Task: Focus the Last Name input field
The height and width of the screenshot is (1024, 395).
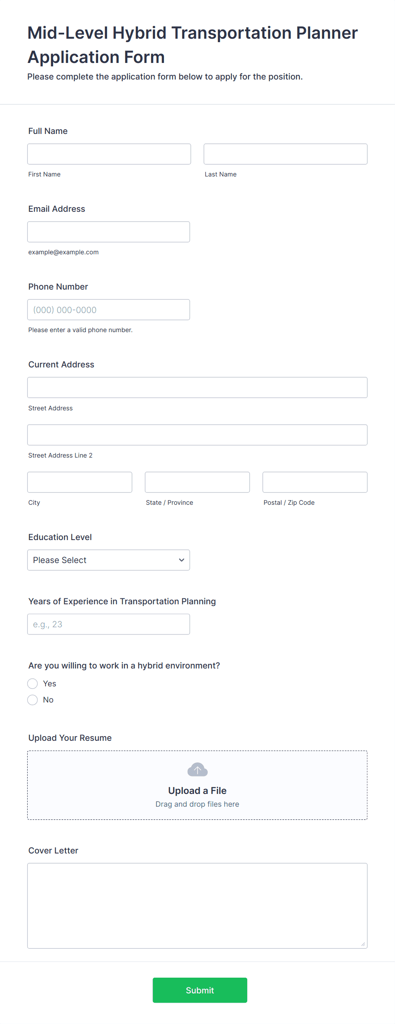Action: pos(285,154)
